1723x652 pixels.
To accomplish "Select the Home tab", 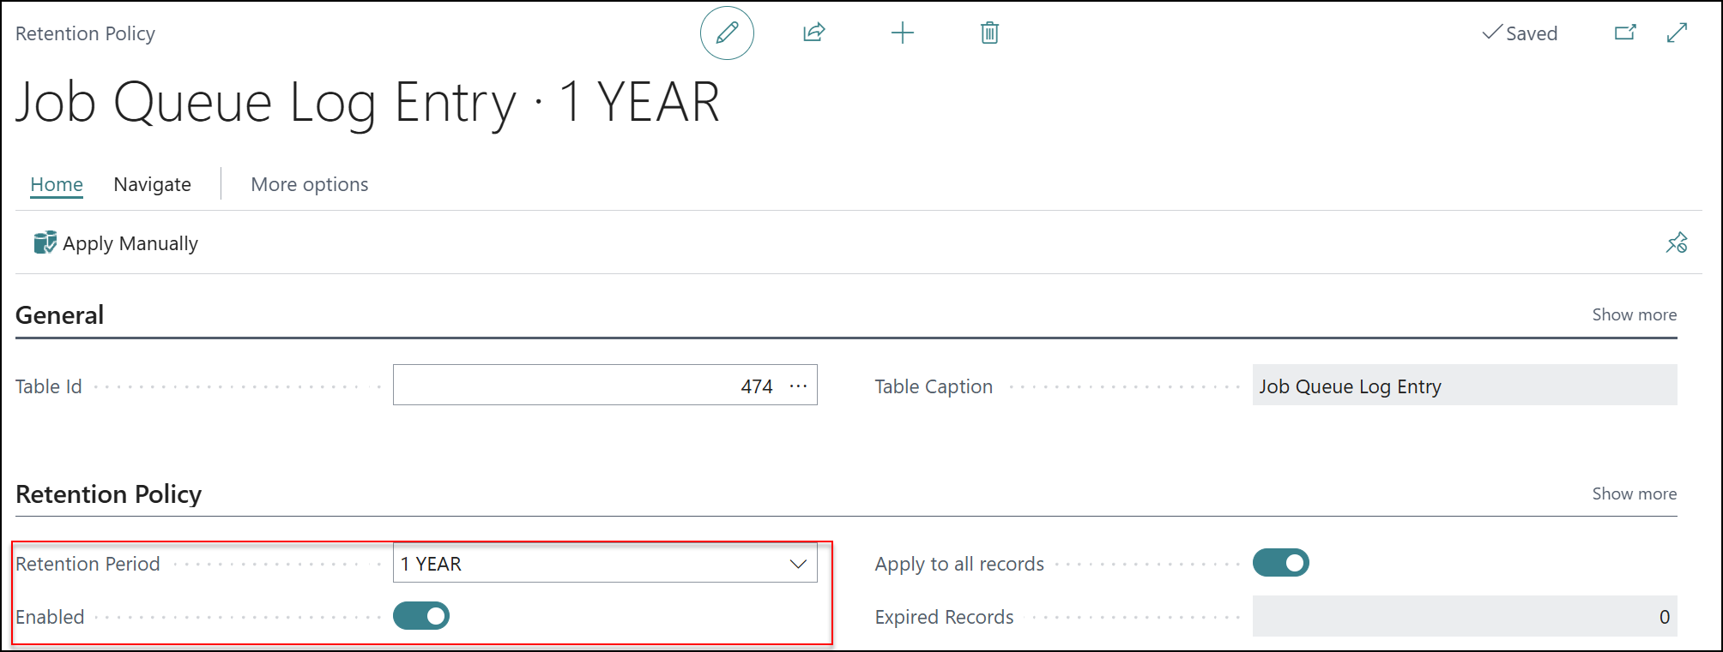I will [x=57, y=184].
